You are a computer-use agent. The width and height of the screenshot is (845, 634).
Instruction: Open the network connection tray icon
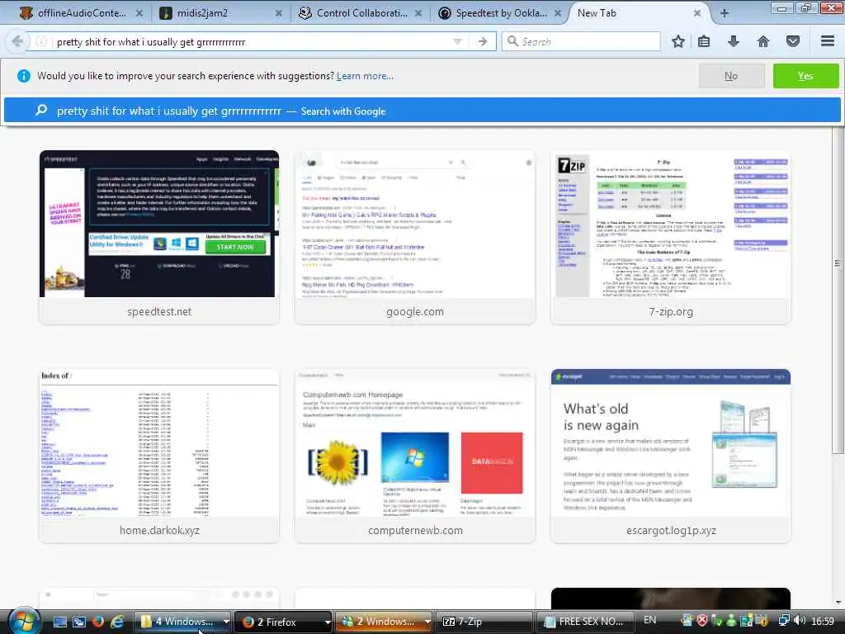click(784, 621)
